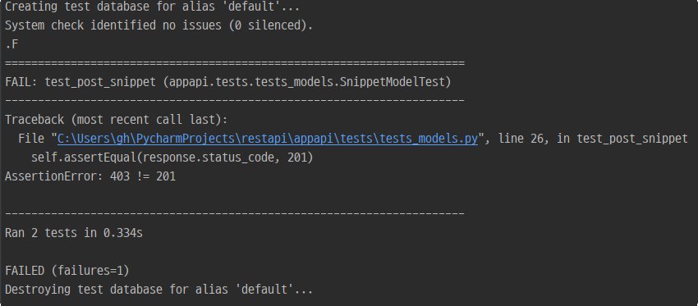Open the tests_models.py file path link
Image resolution: width=698 pixels, height=306 pixels.
click(268, 139)
